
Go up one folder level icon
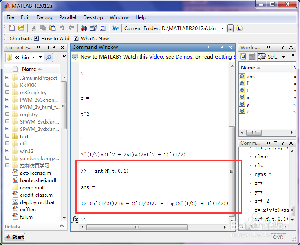click(239, 28)
